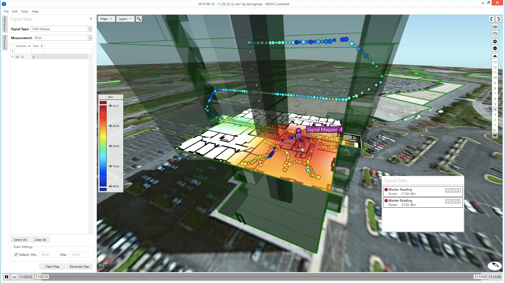This screenshot has width=505, height=283.
Task: Click the floor list down arrow
Action: [495, 136]
